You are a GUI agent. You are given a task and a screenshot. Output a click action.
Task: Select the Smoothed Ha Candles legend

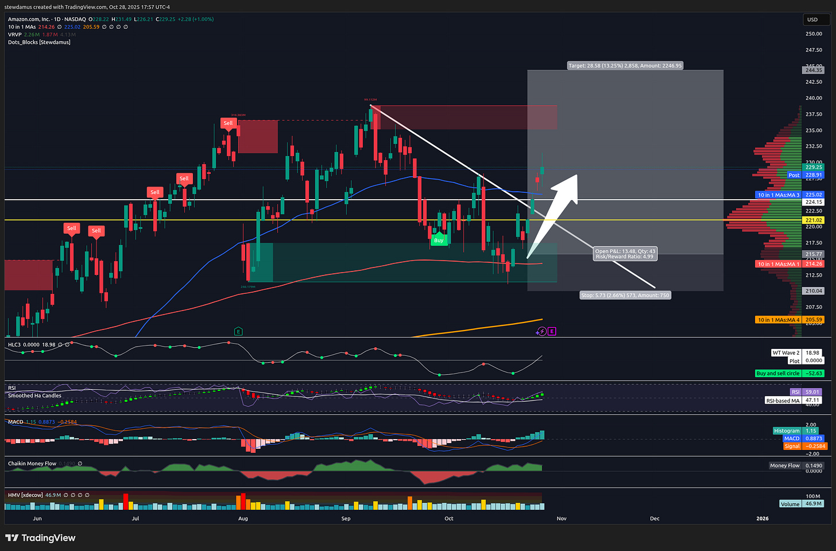(34, 395)
